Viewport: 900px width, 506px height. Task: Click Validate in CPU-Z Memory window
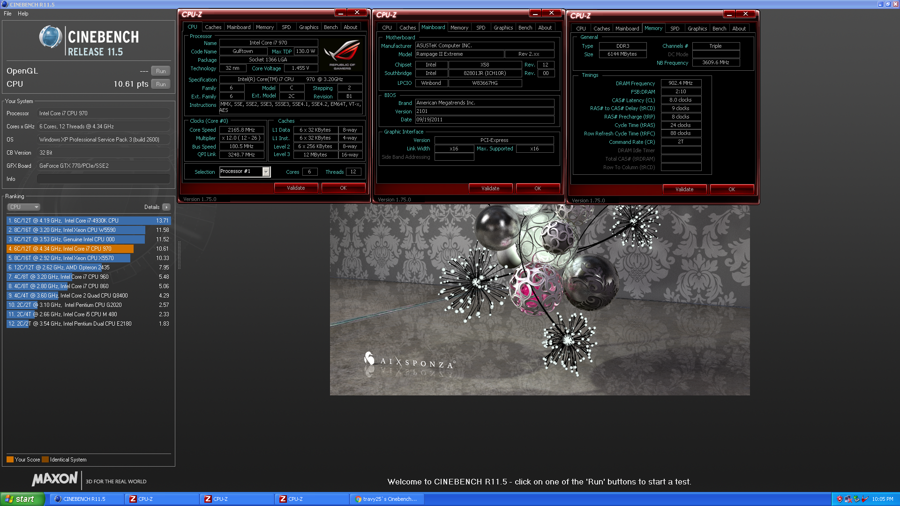[684, 189]
